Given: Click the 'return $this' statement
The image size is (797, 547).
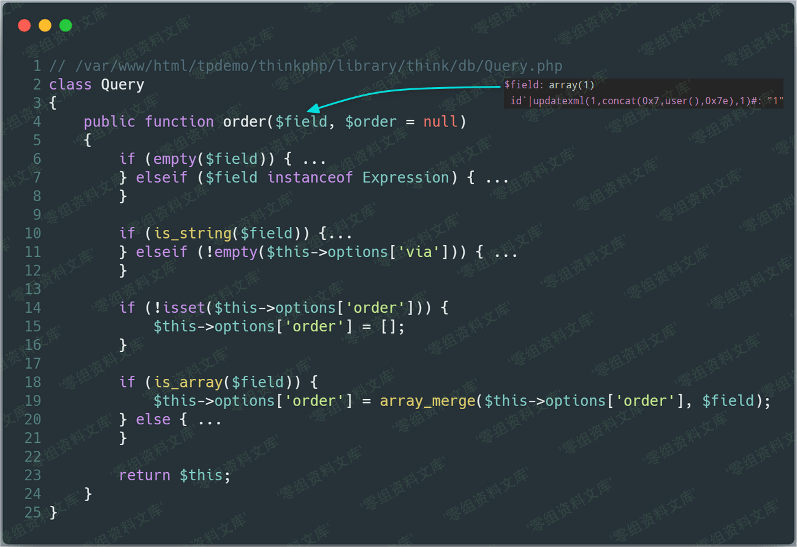Looking at the screenshot, I should coord(174,475).
